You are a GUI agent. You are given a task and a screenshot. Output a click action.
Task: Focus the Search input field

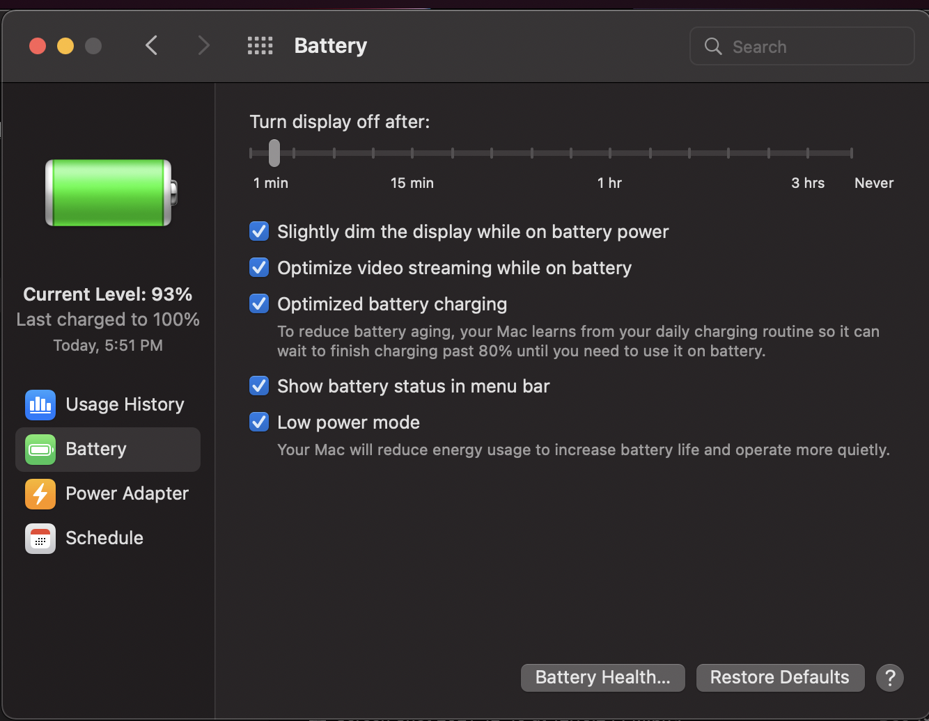pyautogui.click(x=802, y=46)
